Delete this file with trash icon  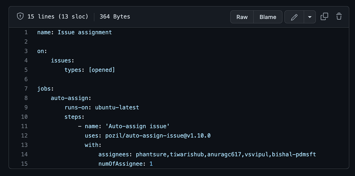click(x=339, y=17)
